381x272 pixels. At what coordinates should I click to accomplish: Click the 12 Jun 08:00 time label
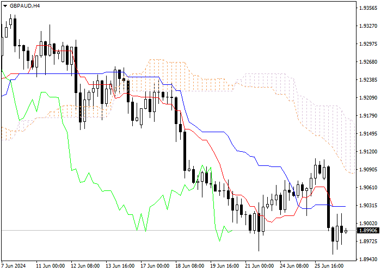point(85,266)
